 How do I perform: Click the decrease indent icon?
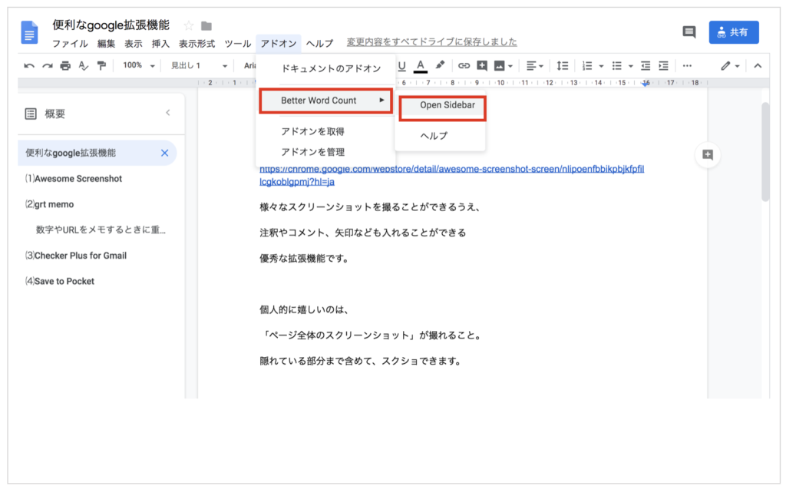point(645,66)
